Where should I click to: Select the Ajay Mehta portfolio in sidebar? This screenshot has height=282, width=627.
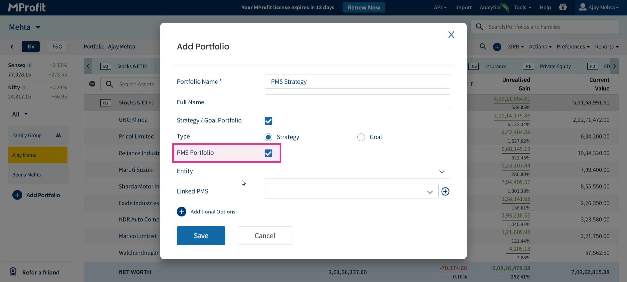[38, 155]
